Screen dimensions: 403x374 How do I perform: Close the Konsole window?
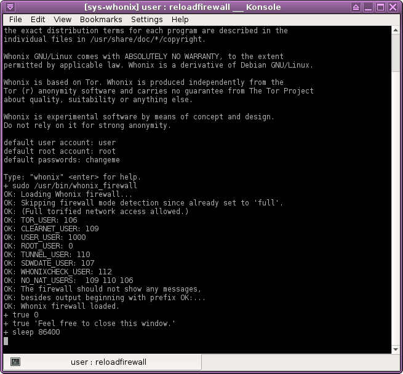[394, 7]
